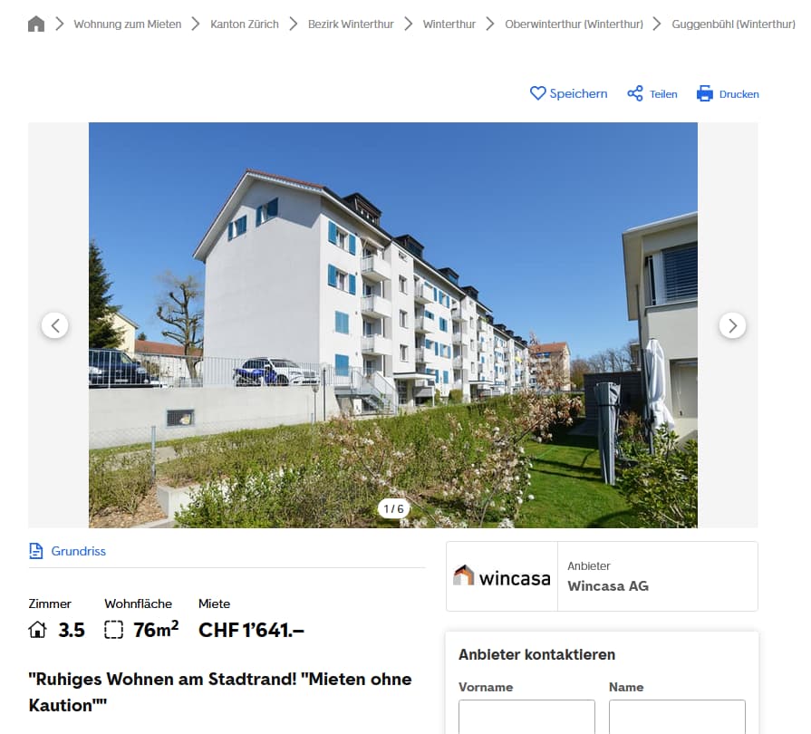This screenshot has height=734, width=811.
Task: Click the share Teilen icon
Action: coord(635,93)
